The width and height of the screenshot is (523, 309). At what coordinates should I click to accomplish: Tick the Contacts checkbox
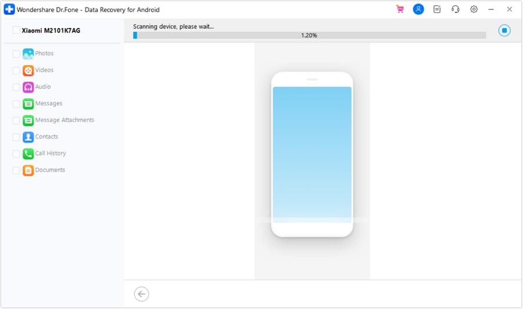tap(16, 137)
